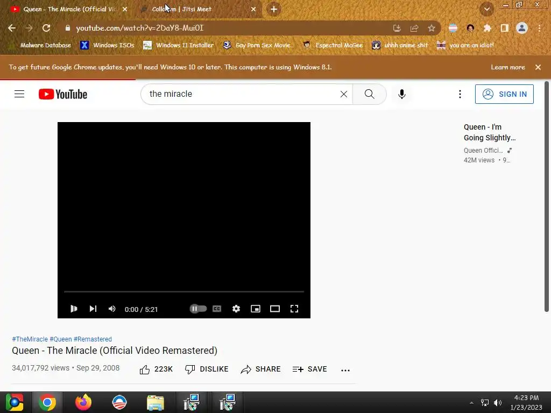Skip to next video in player
The image size is (551, 413).
tap(93, 309)
